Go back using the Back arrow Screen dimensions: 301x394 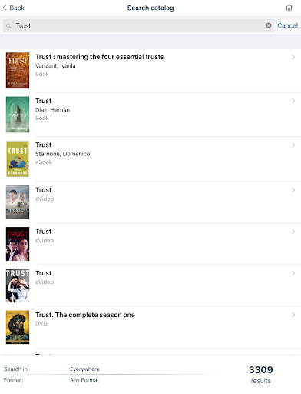point(14,8)
